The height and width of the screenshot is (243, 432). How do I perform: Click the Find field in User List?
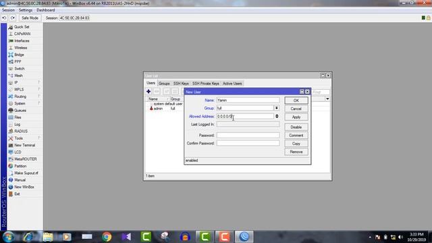click(x=321, y=92)
